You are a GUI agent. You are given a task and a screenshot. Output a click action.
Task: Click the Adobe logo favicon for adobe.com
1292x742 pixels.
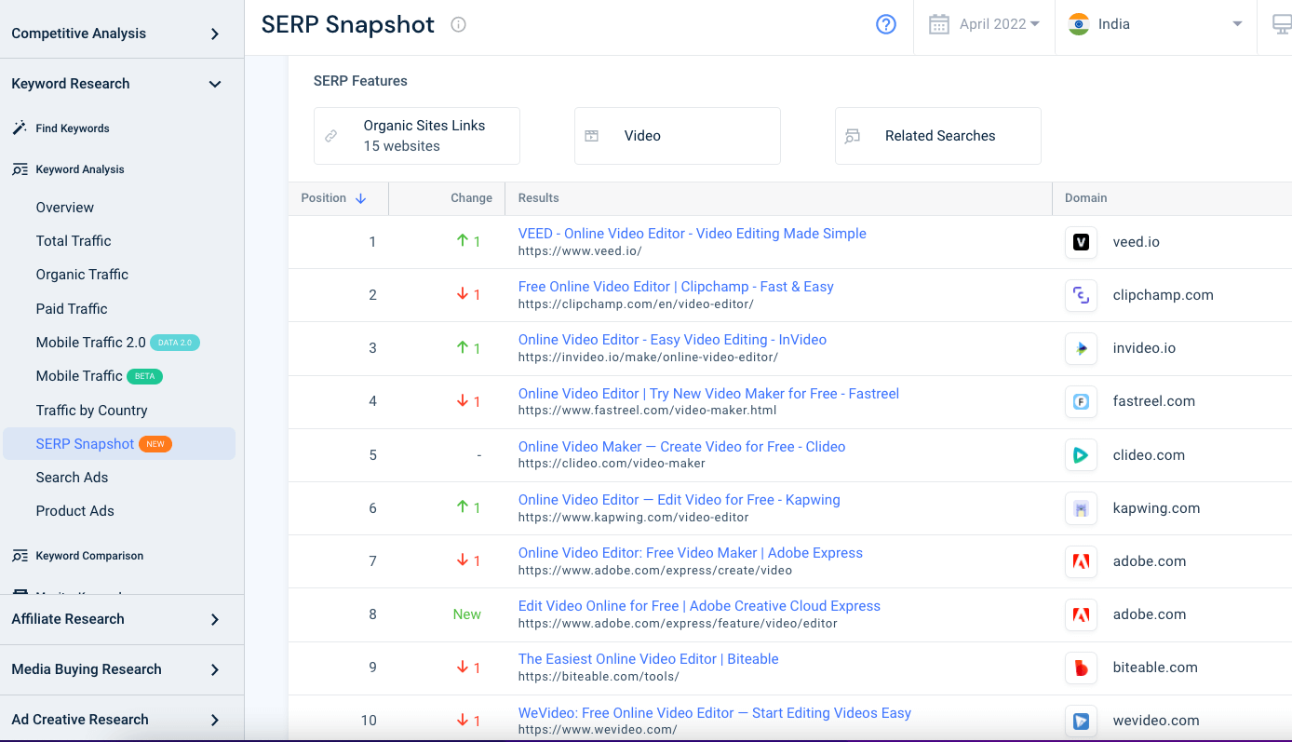pyautogui.click(x=1081, y=561)
